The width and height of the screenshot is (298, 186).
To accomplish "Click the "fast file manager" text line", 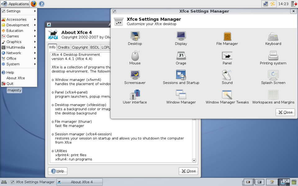I will tap(70, 126).
